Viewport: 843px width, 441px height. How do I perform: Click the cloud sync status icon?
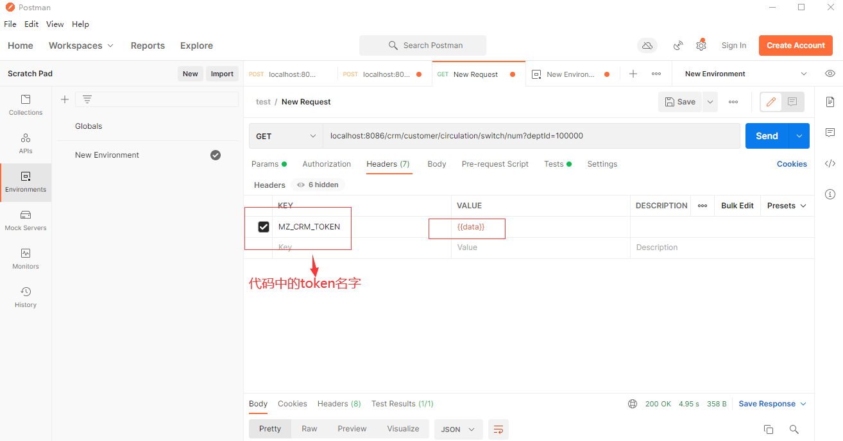(x=647, y=46)
